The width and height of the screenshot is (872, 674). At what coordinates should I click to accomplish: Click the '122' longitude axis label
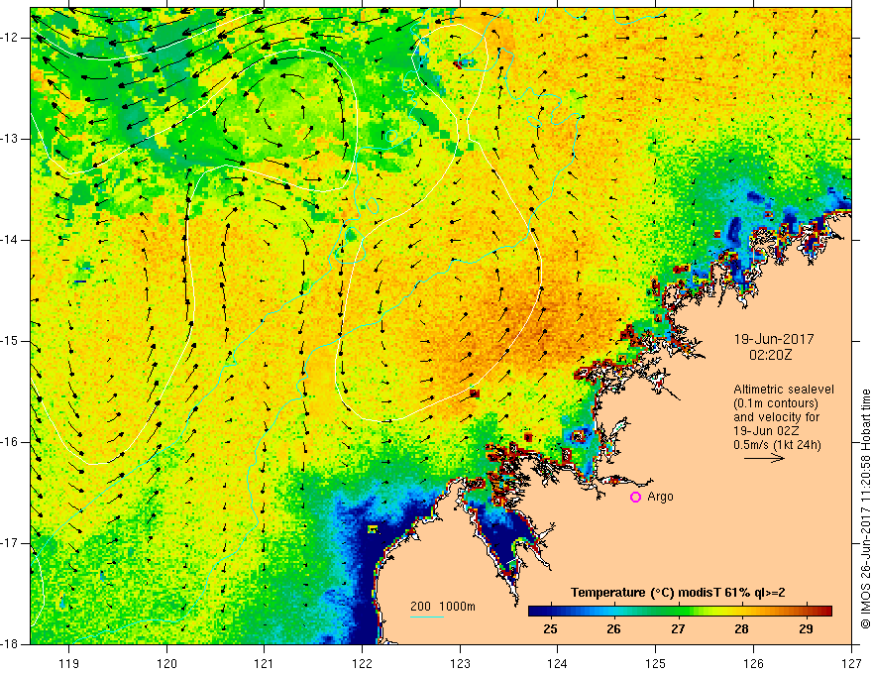[362, 664]
